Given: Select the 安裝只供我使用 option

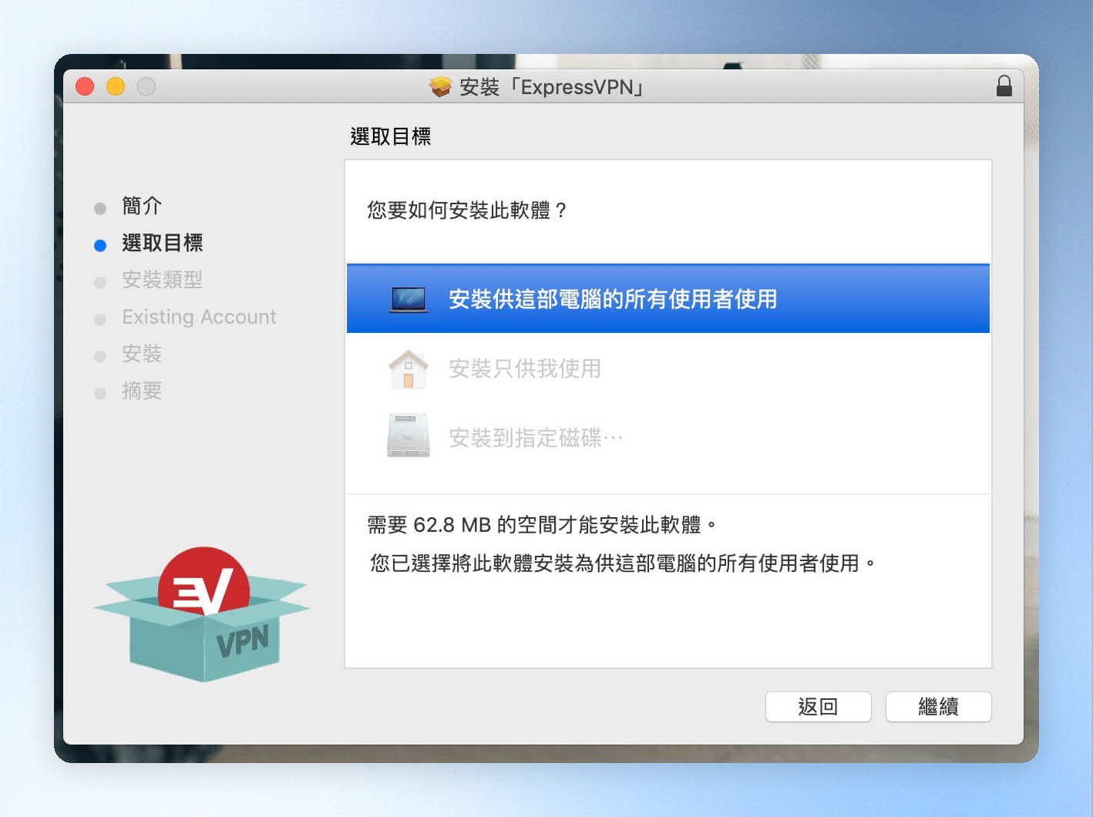Looking at the screenshot, I should (x=668, y=368).
